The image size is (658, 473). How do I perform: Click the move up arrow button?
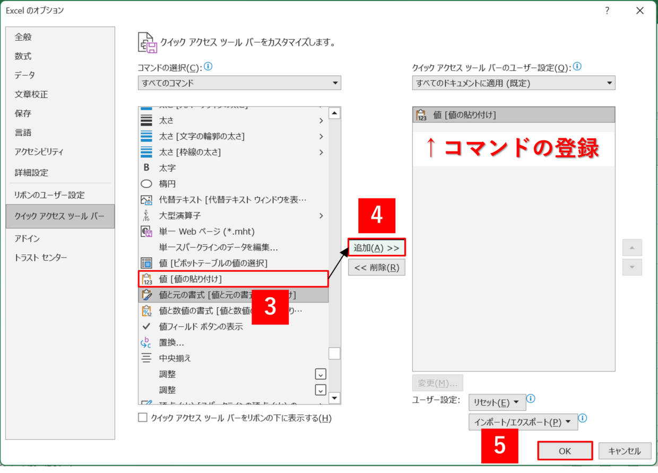[x=632, y=248]
